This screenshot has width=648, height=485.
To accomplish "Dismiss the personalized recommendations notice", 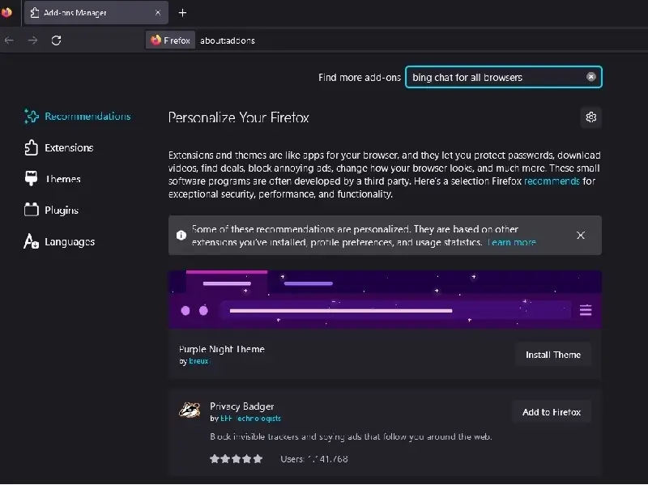I will tap(581, 235).
